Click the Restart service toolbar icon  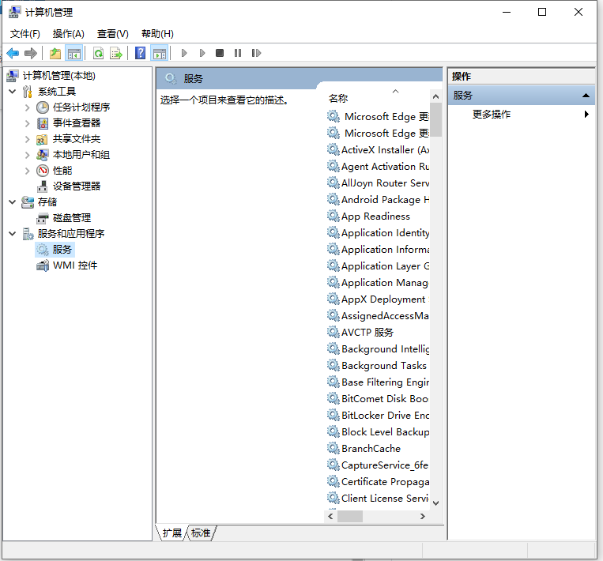(x=256, y=53)
